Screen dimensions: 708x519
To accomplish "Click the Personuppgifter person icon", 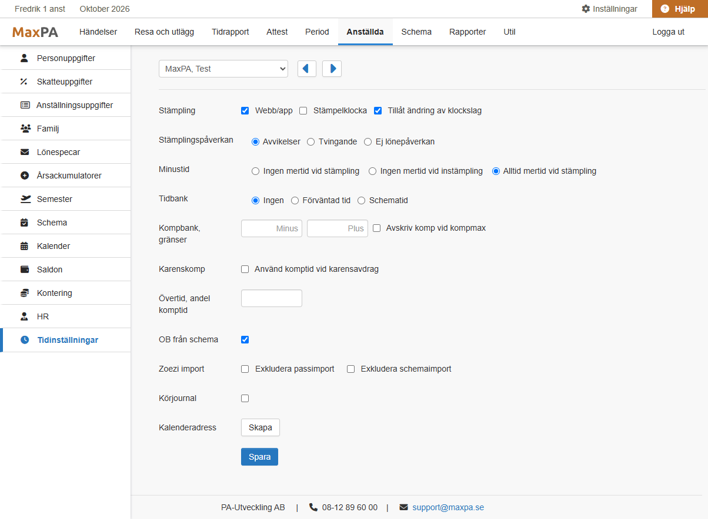I will [x=24, y=58].
